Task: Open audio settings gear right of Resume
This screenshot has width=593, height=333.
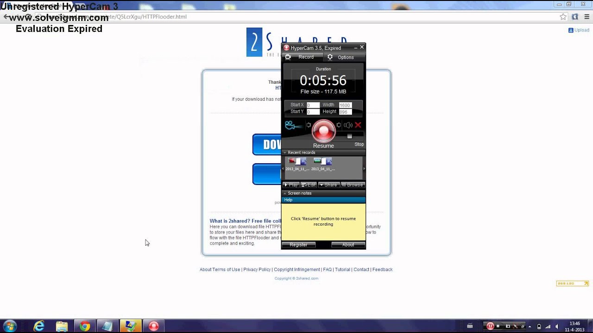Action: click(339, 125)
